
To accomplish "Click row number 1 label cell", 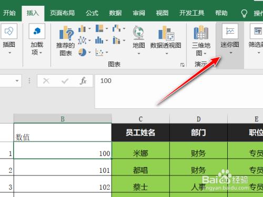I will [x=7, y=150].
